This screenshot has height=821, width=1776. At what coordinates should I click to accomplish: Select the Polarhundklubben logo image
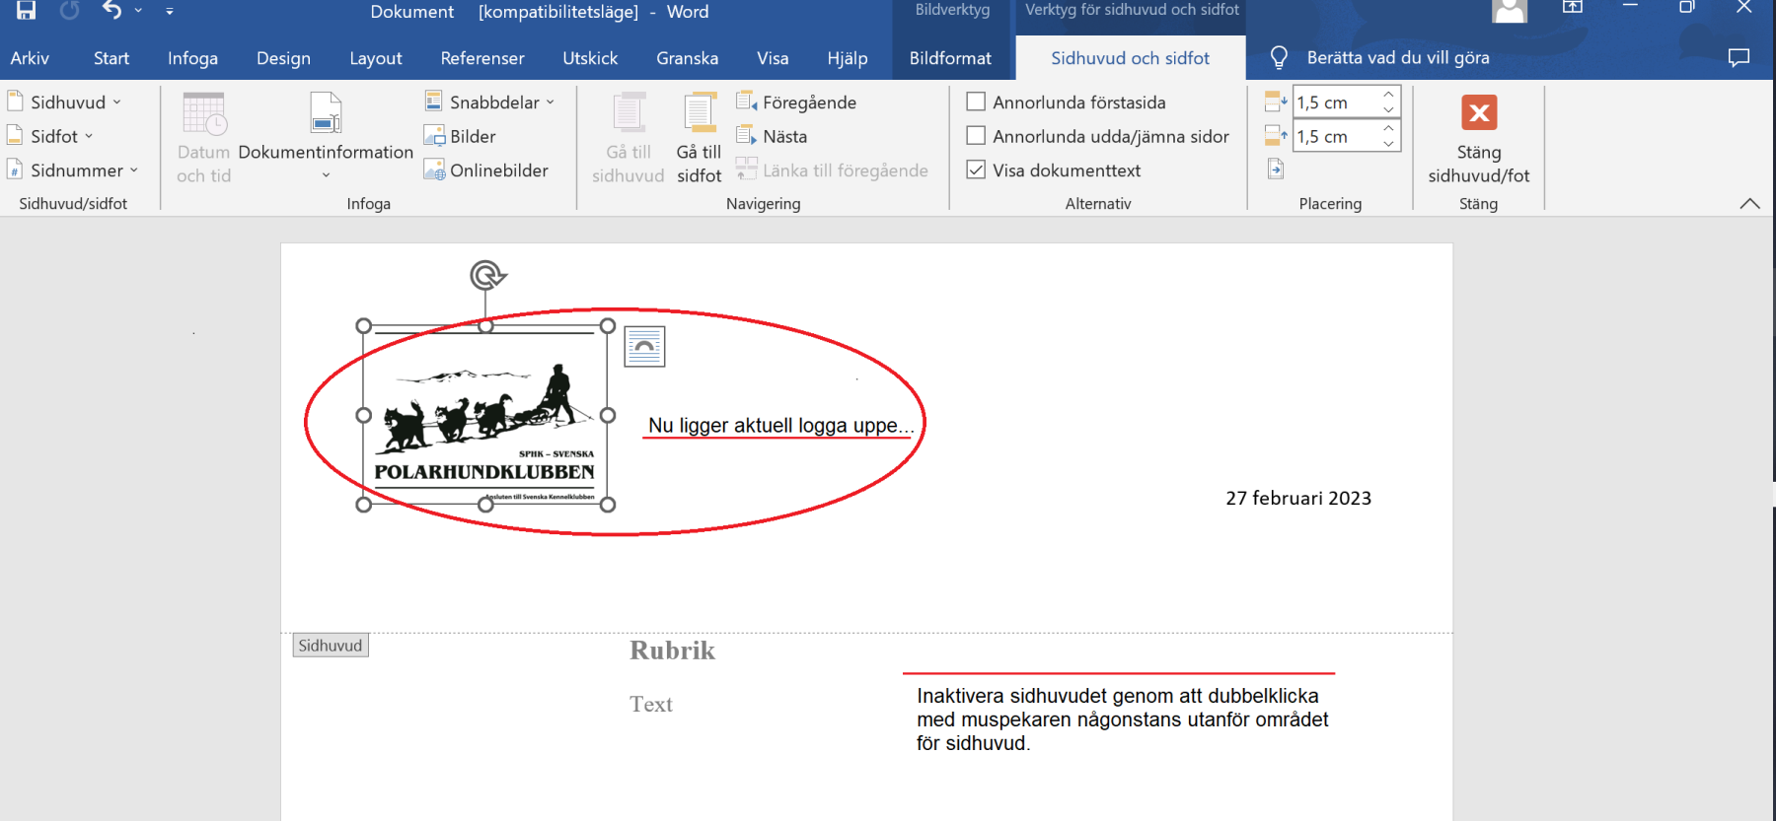coord(485,415)
